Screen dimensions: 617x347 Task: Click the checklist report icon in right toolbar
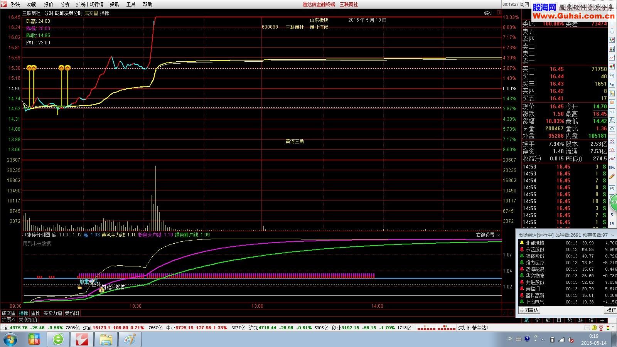pyautogui.click(x=612, y=40)
